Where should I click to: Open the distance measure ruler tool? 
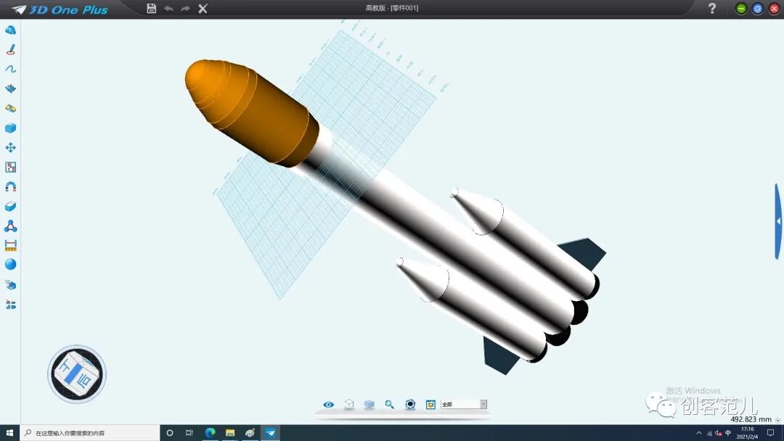(x=10, y=245)
